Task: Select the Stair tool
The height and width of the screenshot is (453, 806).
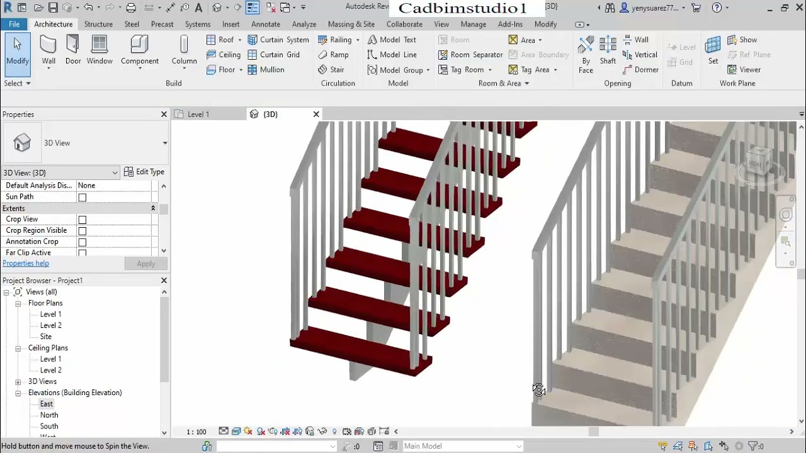Action: pyautogui.click(x=331, y=70)
